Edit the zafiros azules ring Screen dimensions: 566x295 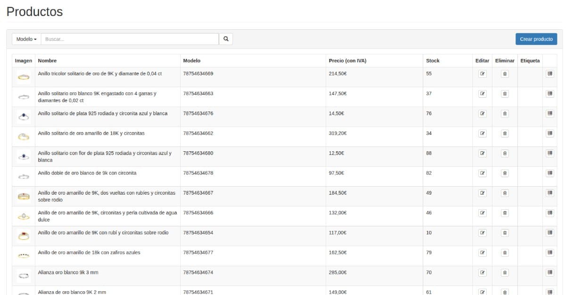[x=482, y=253]
